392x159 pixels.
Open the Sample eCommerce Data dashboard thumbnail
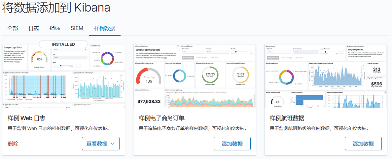pos(195,76)
